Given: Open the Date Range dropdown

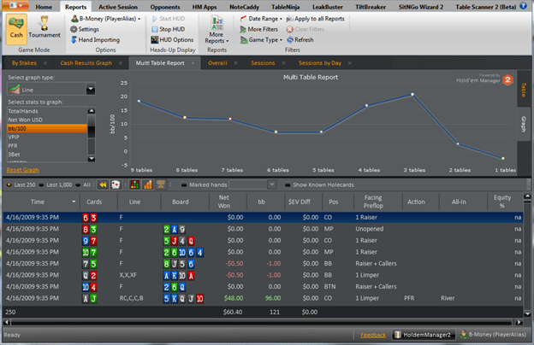Looking at the screenshot, I should point(261,19).
